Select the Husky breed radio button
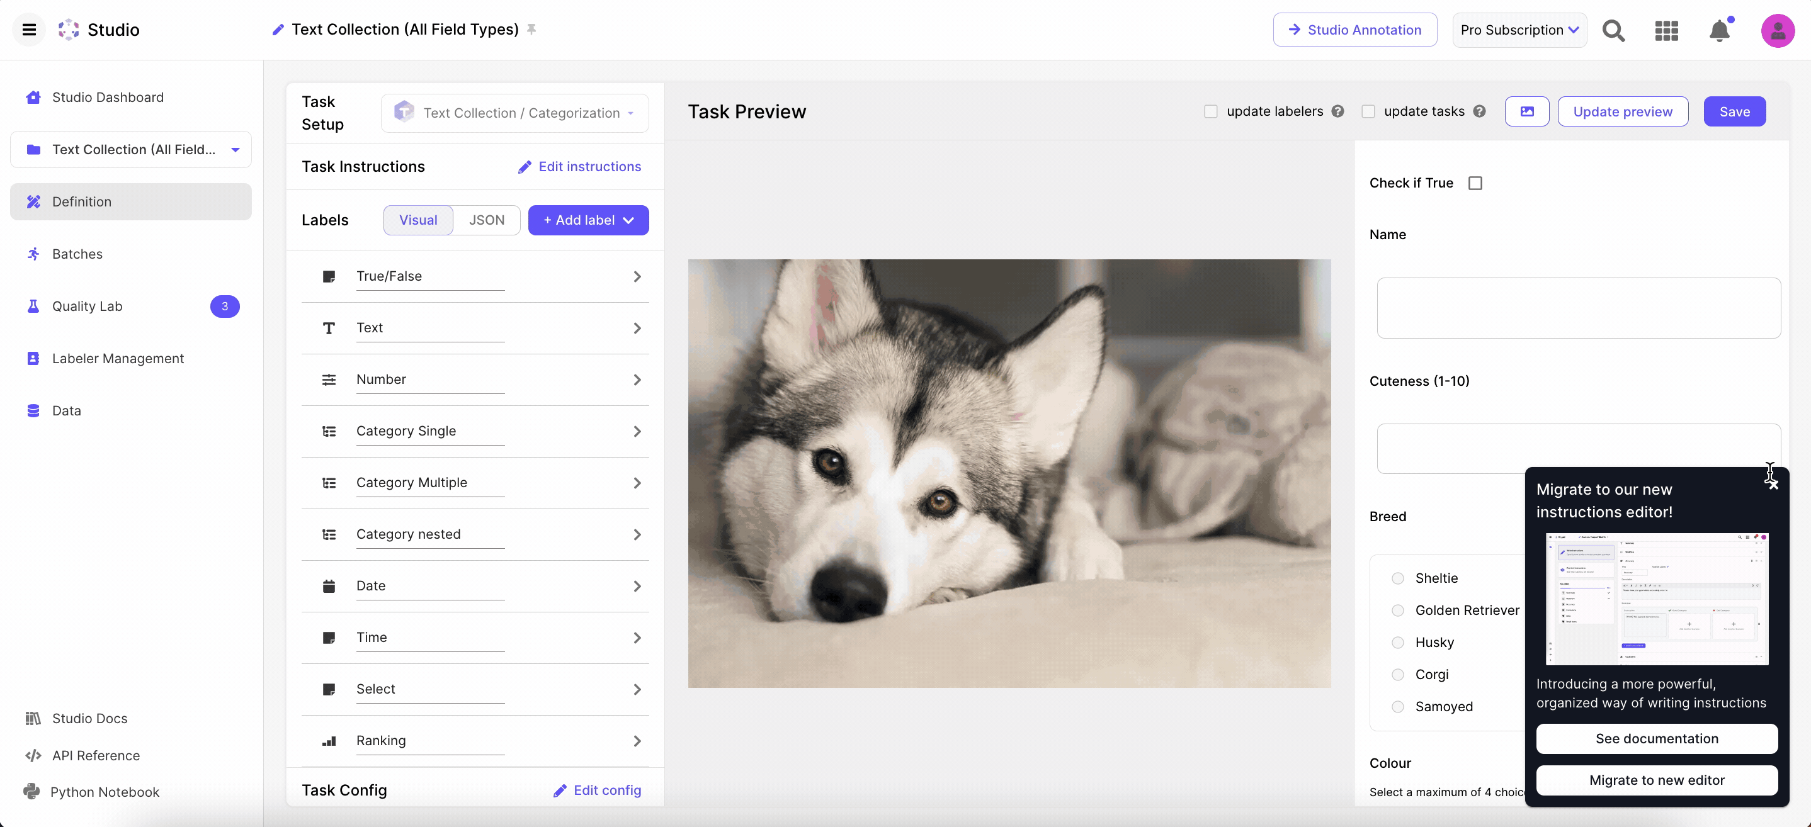This screenshot has width=1811, height=827. (1398, 642)
